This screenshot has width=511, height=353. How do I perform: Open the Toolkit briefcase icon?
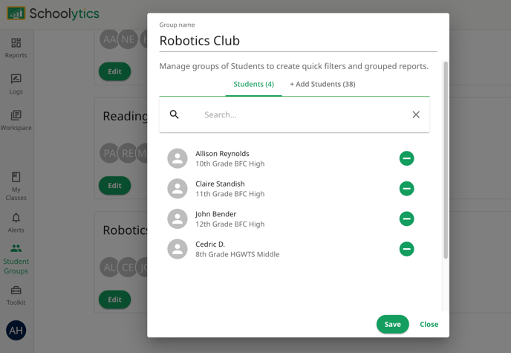click(16, 295)
